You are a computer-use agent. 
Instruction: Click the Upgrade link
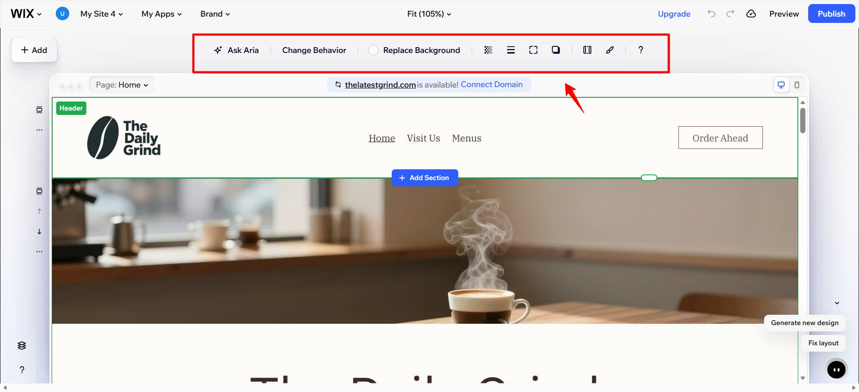674,14
